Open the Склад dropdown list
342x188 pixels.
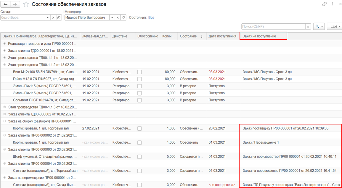point(48,18)
